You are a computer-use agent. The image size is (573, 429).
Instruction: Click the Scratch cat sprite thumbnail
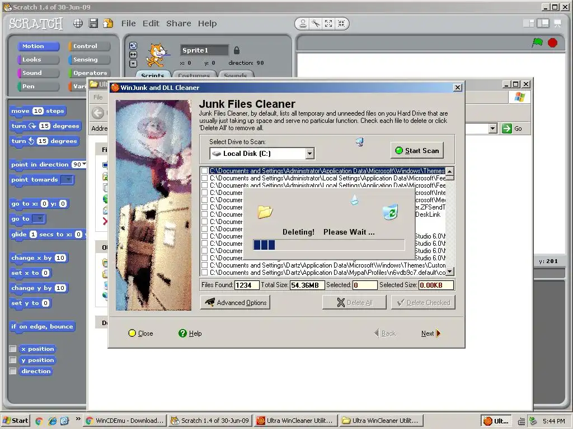[157, 55]
